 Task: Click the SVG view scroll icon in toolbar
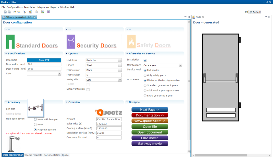pyautogui.click(x=31, y=12)
